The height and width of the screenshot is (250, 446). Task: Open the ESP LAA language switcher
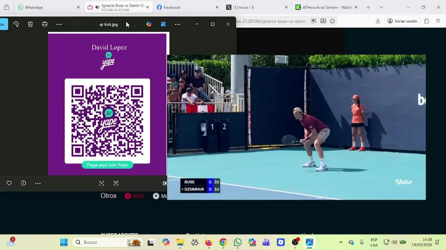coord(374,242)
